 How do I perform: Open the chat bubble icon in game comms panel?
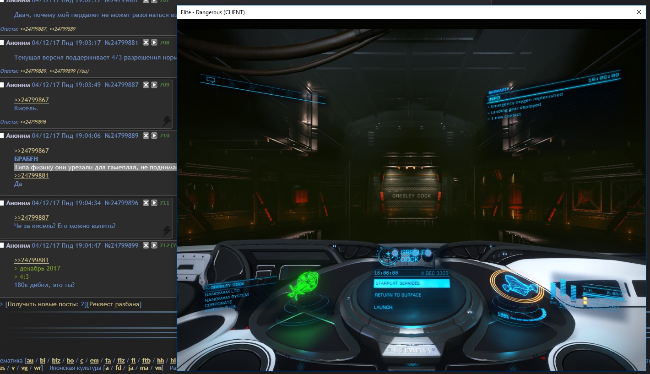[211, 80]
